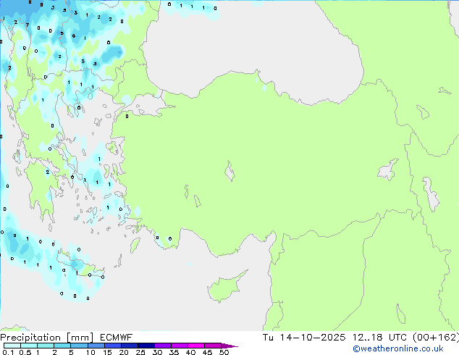Click the '25' legend tick label
459x355 pixels.
140,352
